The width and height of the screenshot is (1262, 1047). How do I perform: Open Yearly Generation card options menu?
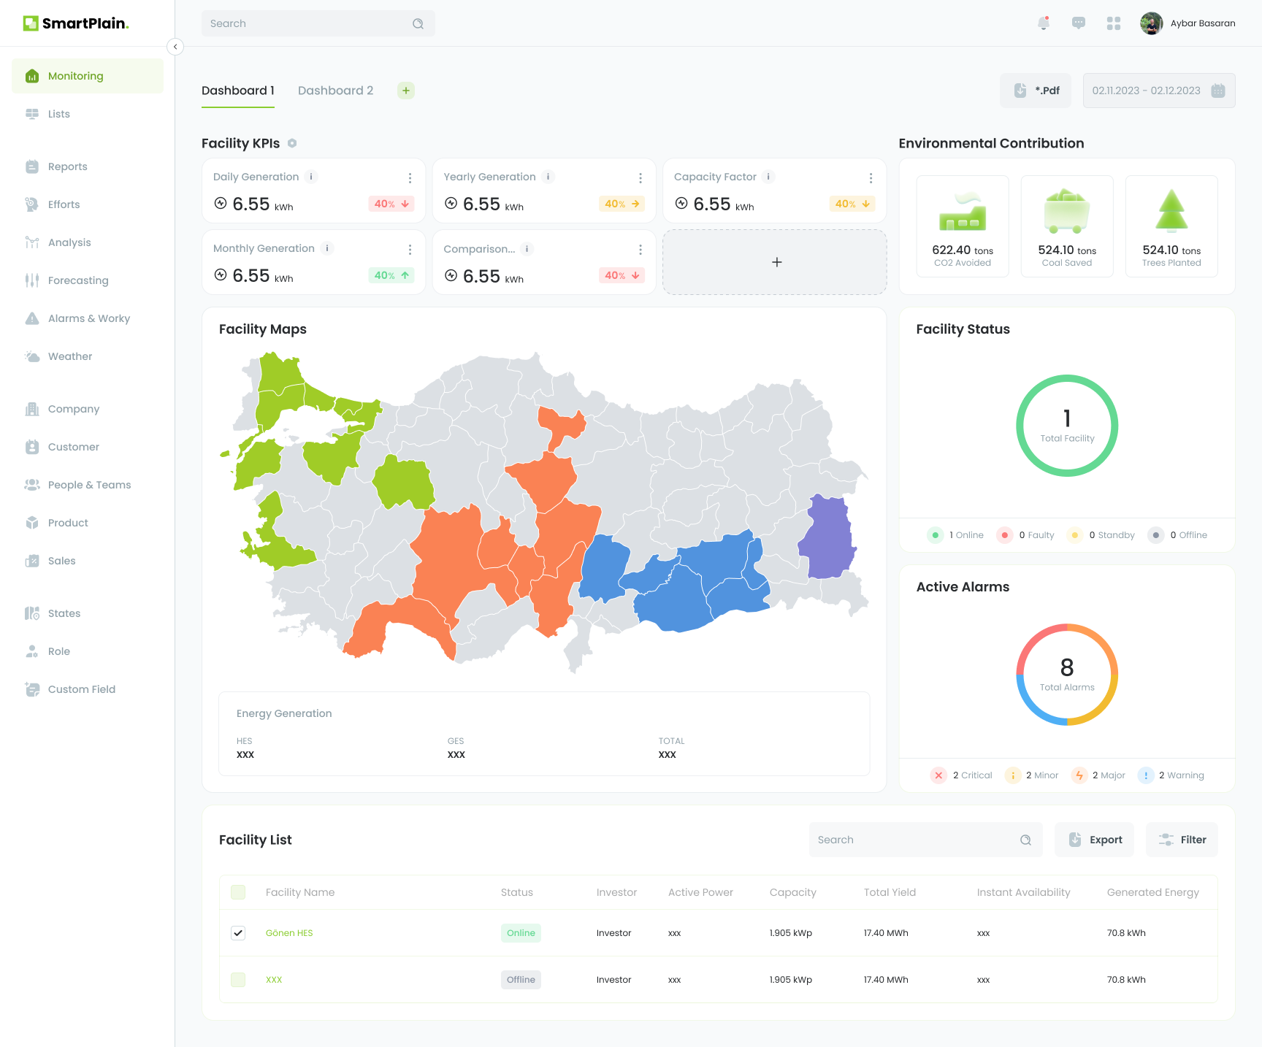(640, 178)
